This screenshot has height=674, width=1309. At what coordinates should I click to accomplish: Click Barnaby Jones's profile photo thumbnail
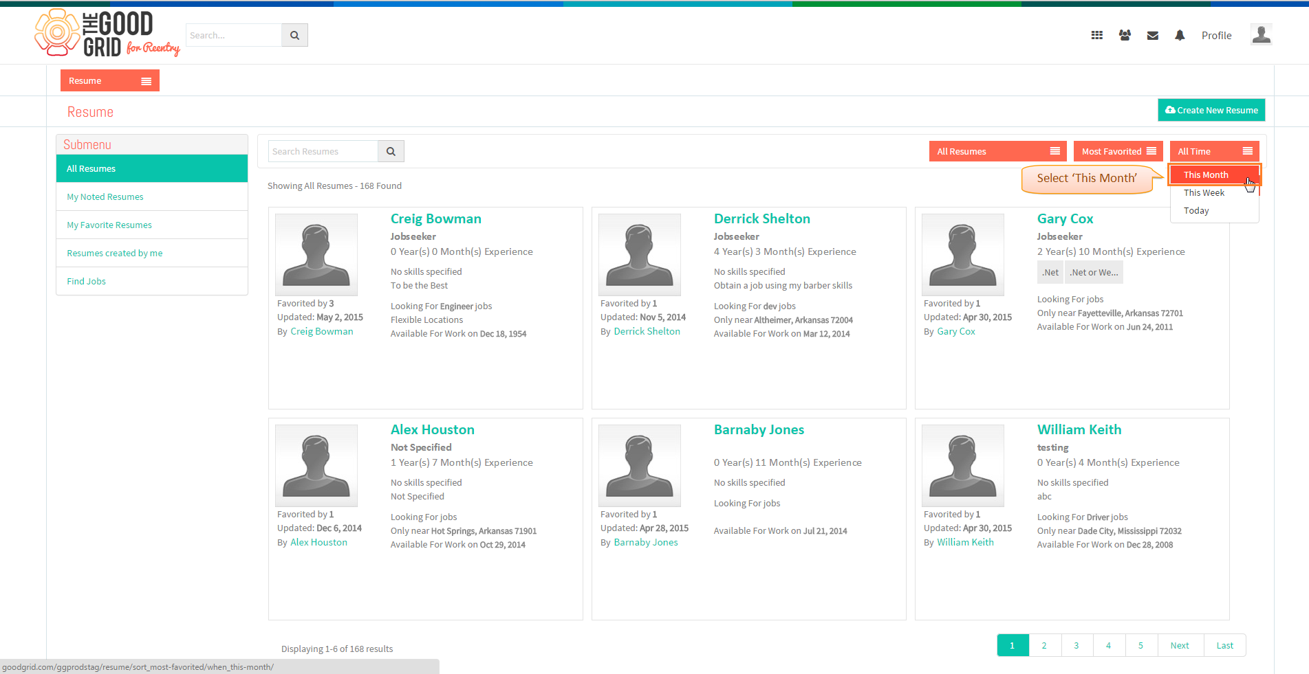click(x=640, y=465)
